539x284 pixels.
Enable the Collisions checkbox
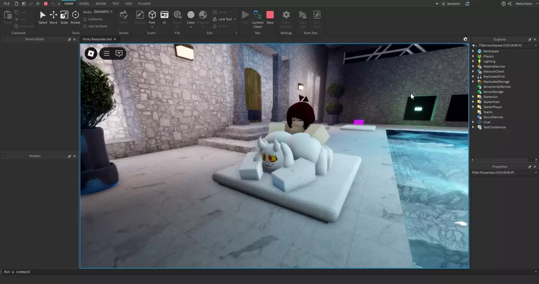[x=85, y=19]
